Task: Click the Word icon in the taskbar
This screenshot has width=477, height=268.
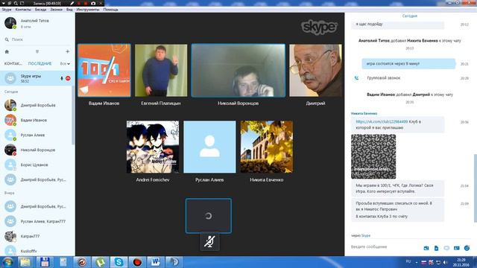Action: click(x=156, y=262)
